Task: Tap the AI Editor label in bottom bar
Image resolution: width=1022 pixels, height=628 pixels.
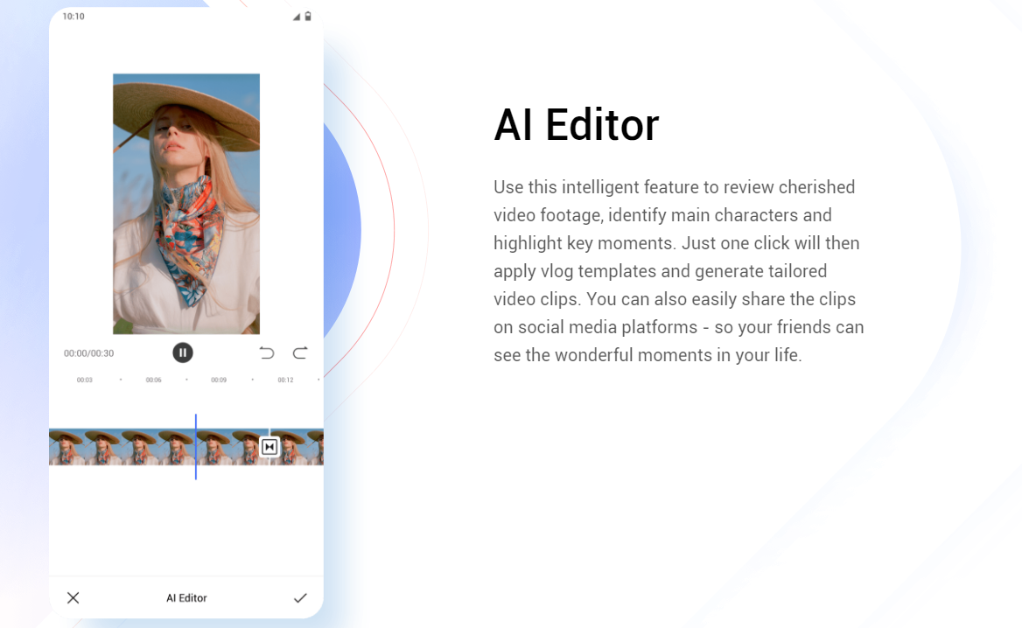Action: click(186, 598)
